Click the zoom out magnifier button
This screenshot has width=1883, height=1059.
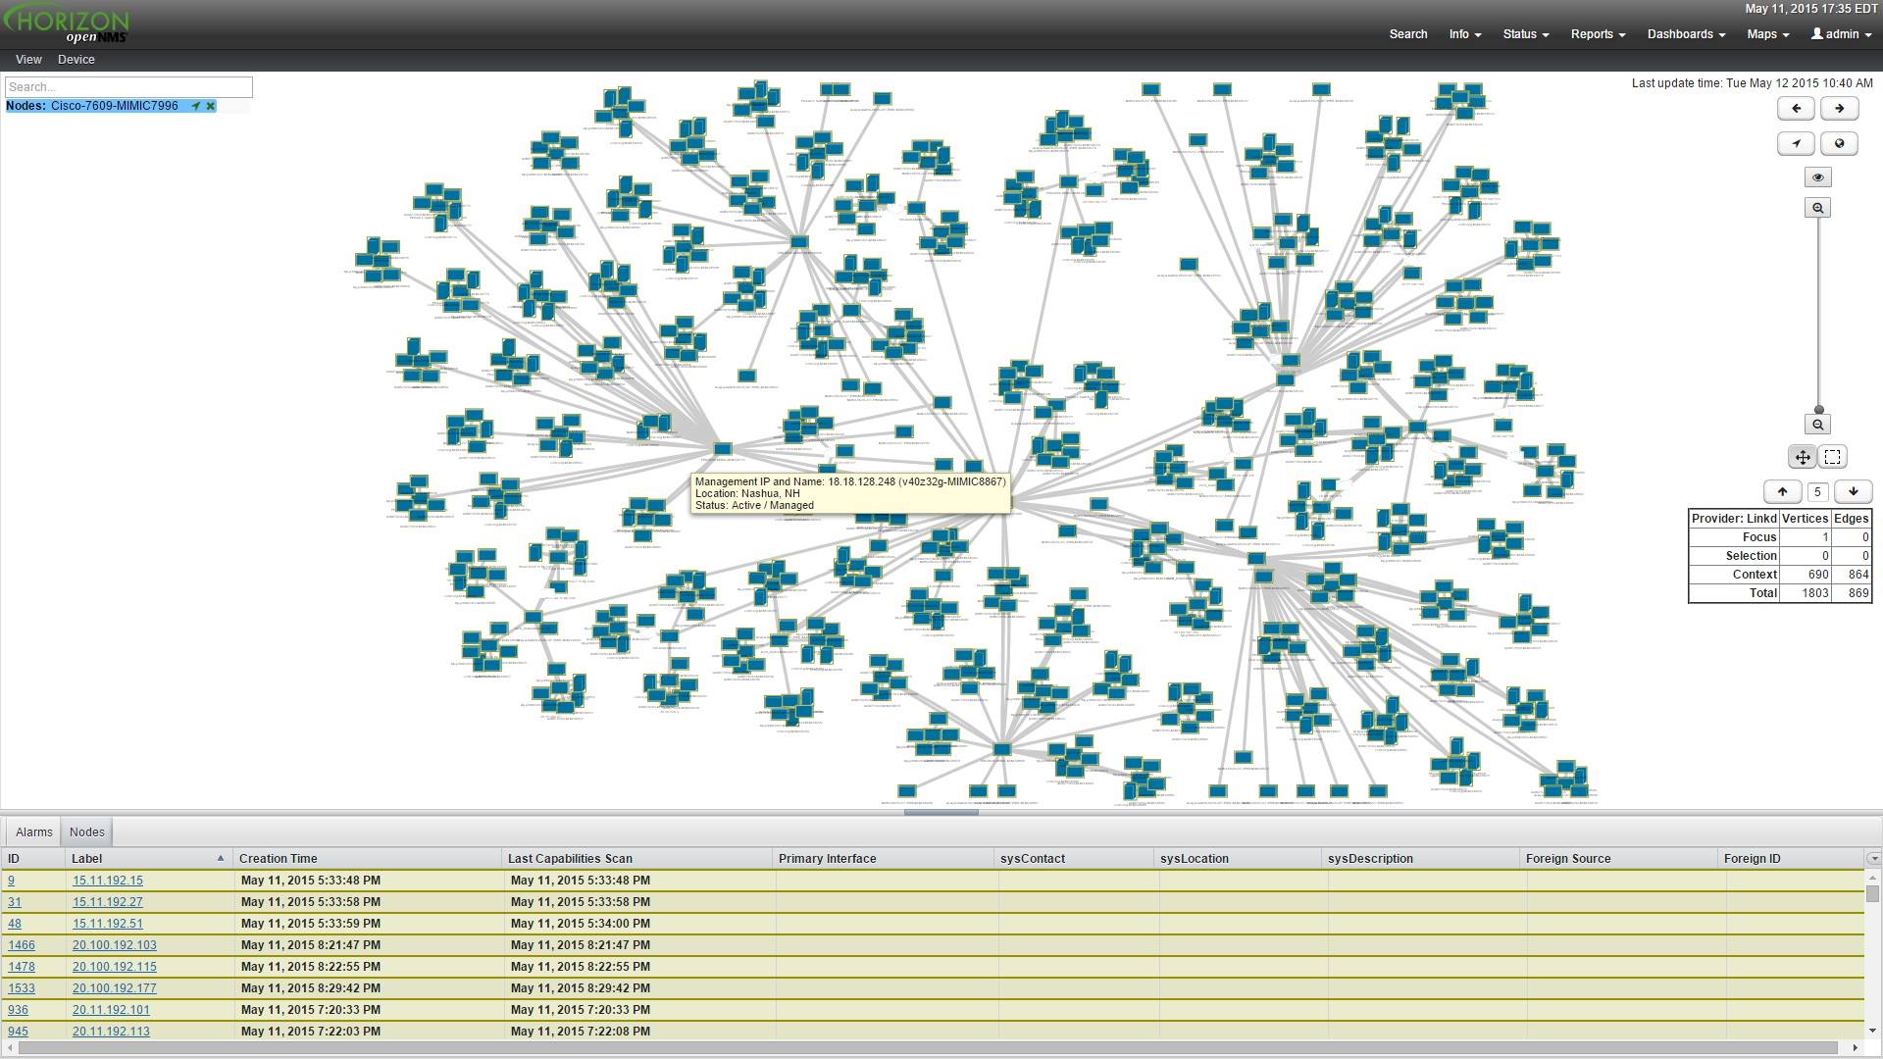(1818, 425)
